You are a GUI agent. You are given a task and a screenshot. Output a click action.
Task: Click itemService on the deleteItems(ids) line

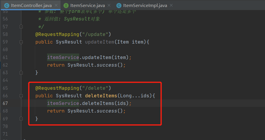(63, 103)
